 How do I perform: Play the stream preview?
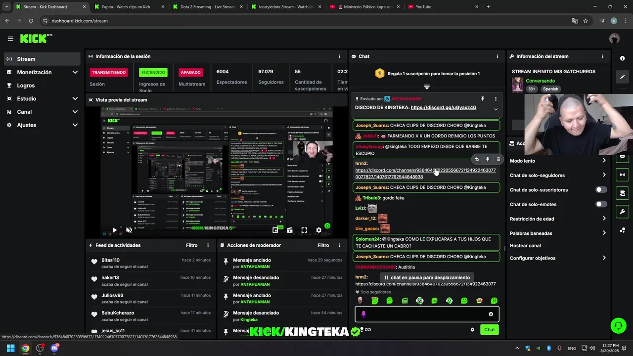point(114,230)
